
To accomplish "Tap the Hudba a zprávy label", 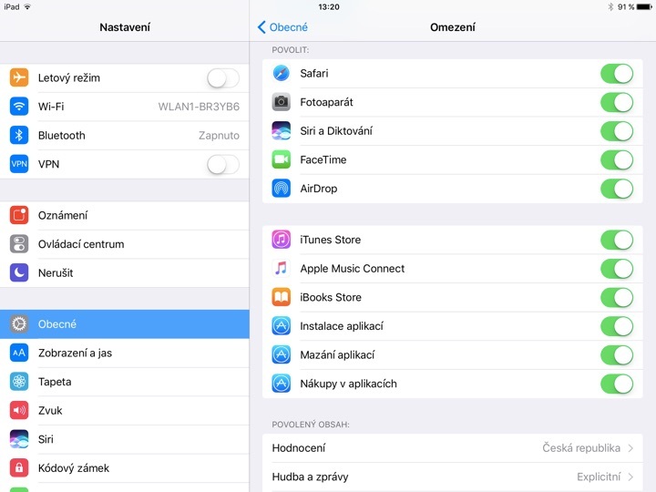I will tap(310, 477).
